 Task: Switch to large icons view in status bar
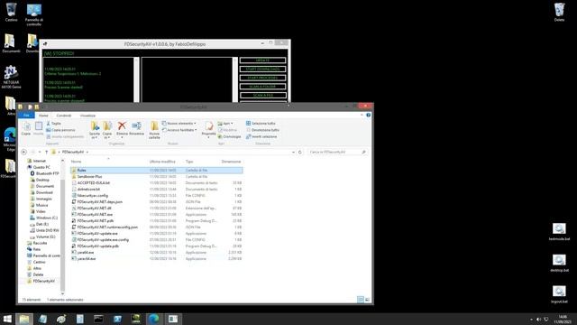tap(367, 300)
